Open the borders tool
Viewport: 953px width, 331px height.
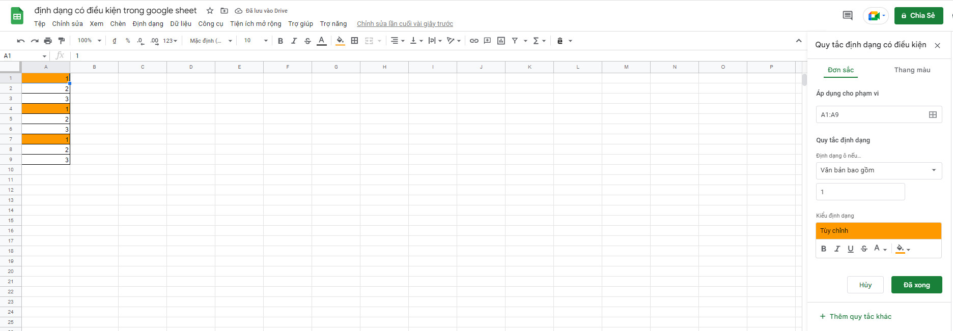click(x=355, y=41)
